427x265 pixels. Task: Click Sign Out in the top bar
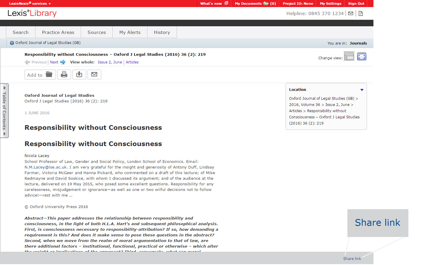356,4
